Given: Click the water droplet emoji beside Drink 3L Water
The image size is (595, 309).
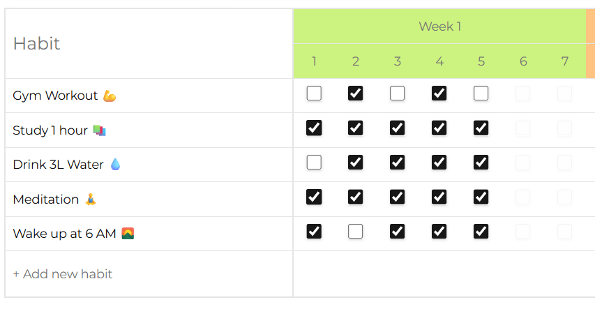Looking at the screenshot, I should pyautogui.click(x=115, y=165).
